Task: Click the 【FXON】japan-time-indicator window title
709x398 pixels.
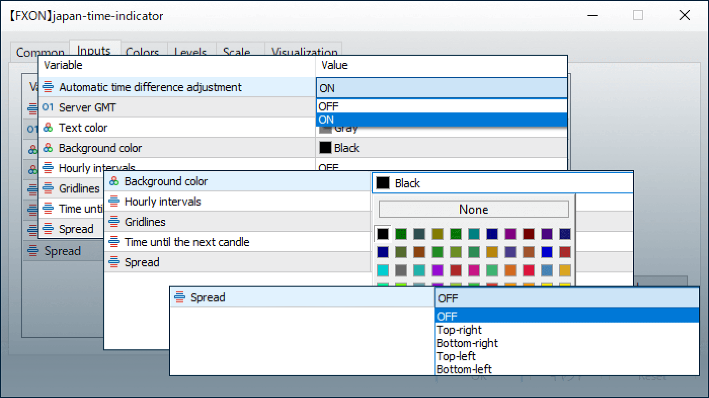Action: (86, 16)
